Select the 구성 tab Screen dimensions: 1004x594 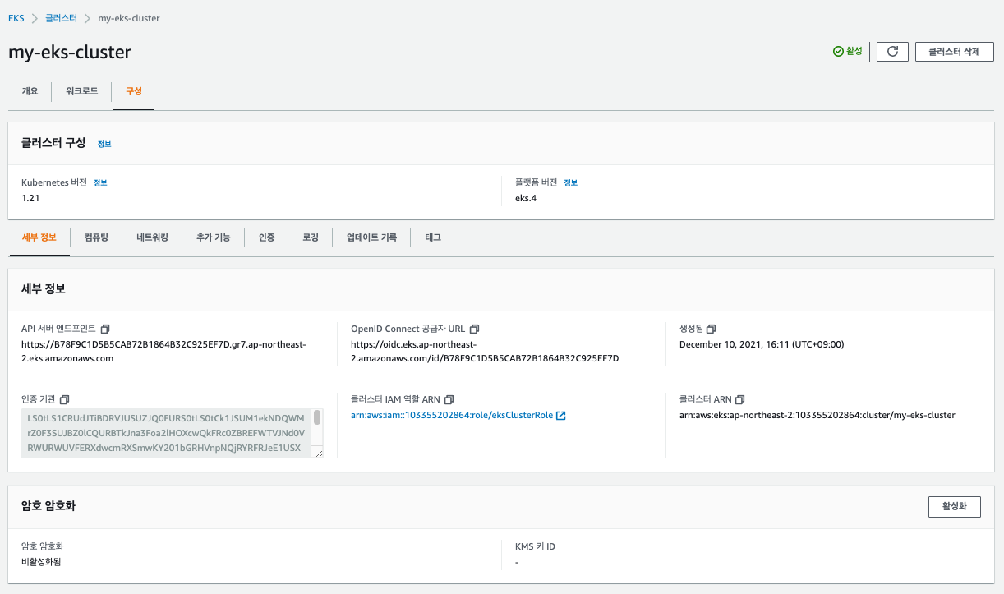click(x=133, y=91)
